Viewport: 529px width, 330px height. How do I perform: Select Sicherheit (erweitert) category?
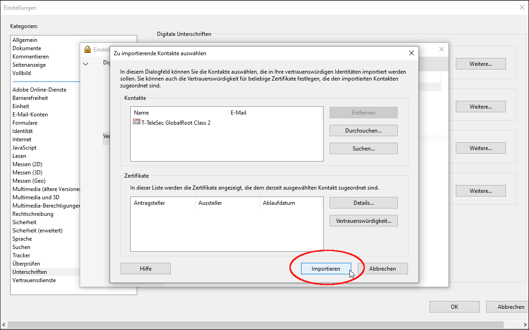tap(37, 231)
